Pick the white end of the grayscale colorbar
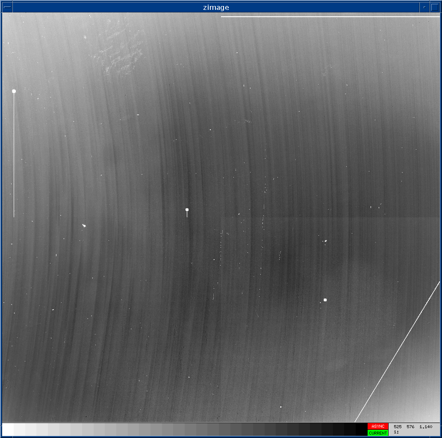This screenshot has width=442, height=438. pyautogui.click(x=8, y=429)
